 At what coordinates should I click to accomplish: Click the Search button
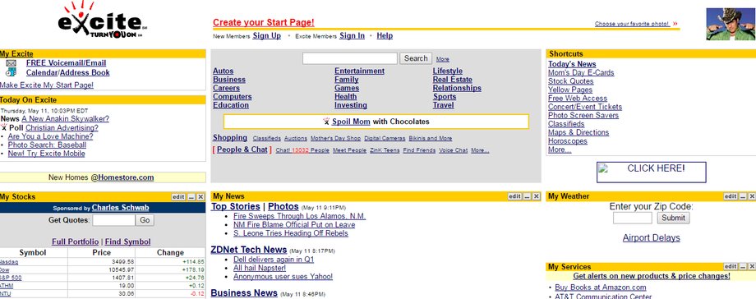416,58
